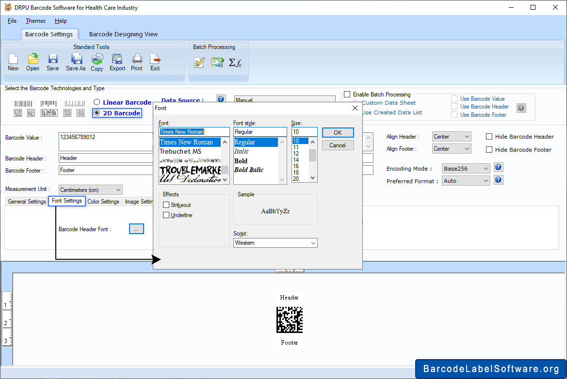Viewport: 567px width, 379px height.
Task: Enable Batch Processing checkbox
Action: [347, 95]
